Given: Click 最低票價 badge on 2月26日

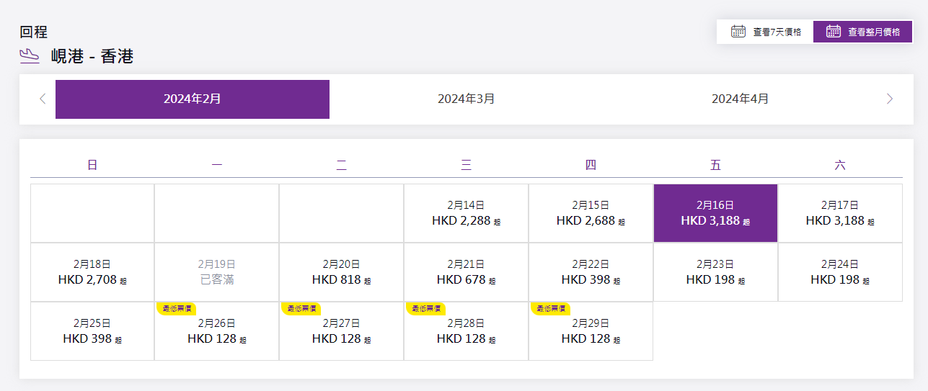Looking at the screenshot, I should pyautogui.click(x=176, y=308).
